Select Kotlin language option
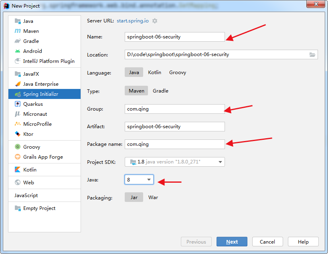The image size is (328, 254). point(155,73)
